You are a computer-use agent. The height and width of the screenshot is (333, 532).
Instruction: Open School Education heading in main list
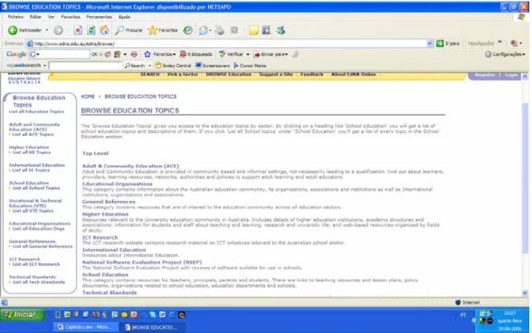pos(105,274)
